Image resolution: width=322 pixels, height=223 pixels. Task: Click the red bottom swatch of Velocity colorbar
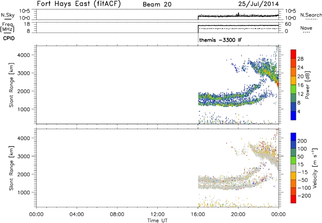[293, 199]
